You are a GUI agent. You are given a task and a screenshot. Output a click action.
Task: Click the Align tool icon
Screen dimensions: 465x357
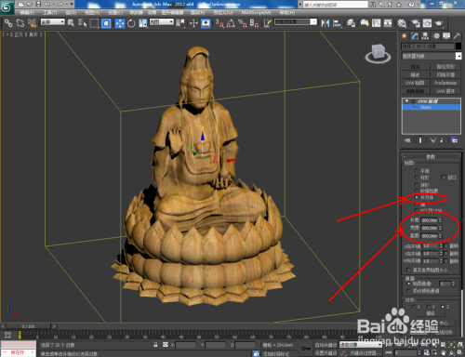click(337, 23)
